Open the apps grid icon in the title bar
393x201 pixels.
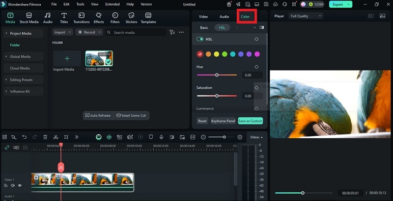click(x=294, y=4)
